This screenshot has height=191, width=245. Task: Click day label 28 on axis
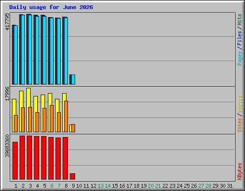pyautogui.click(x=208, y=186)
